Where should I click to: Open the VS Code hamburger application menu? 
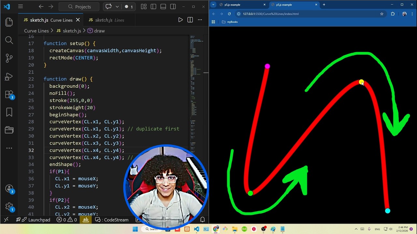pyautogui.click(x=21, y=6)
